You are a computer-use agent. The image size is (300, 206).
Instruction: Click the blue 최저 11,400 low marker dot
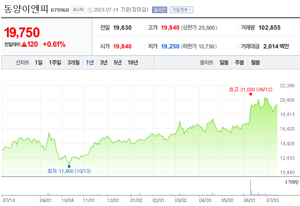point(69,166)
